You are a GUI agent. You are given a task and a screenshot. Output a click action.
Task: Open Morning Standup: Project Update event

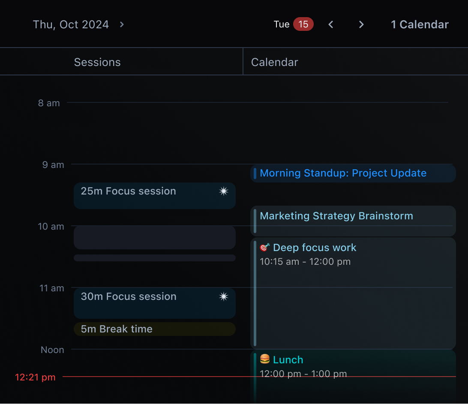[x=353, y=174]
